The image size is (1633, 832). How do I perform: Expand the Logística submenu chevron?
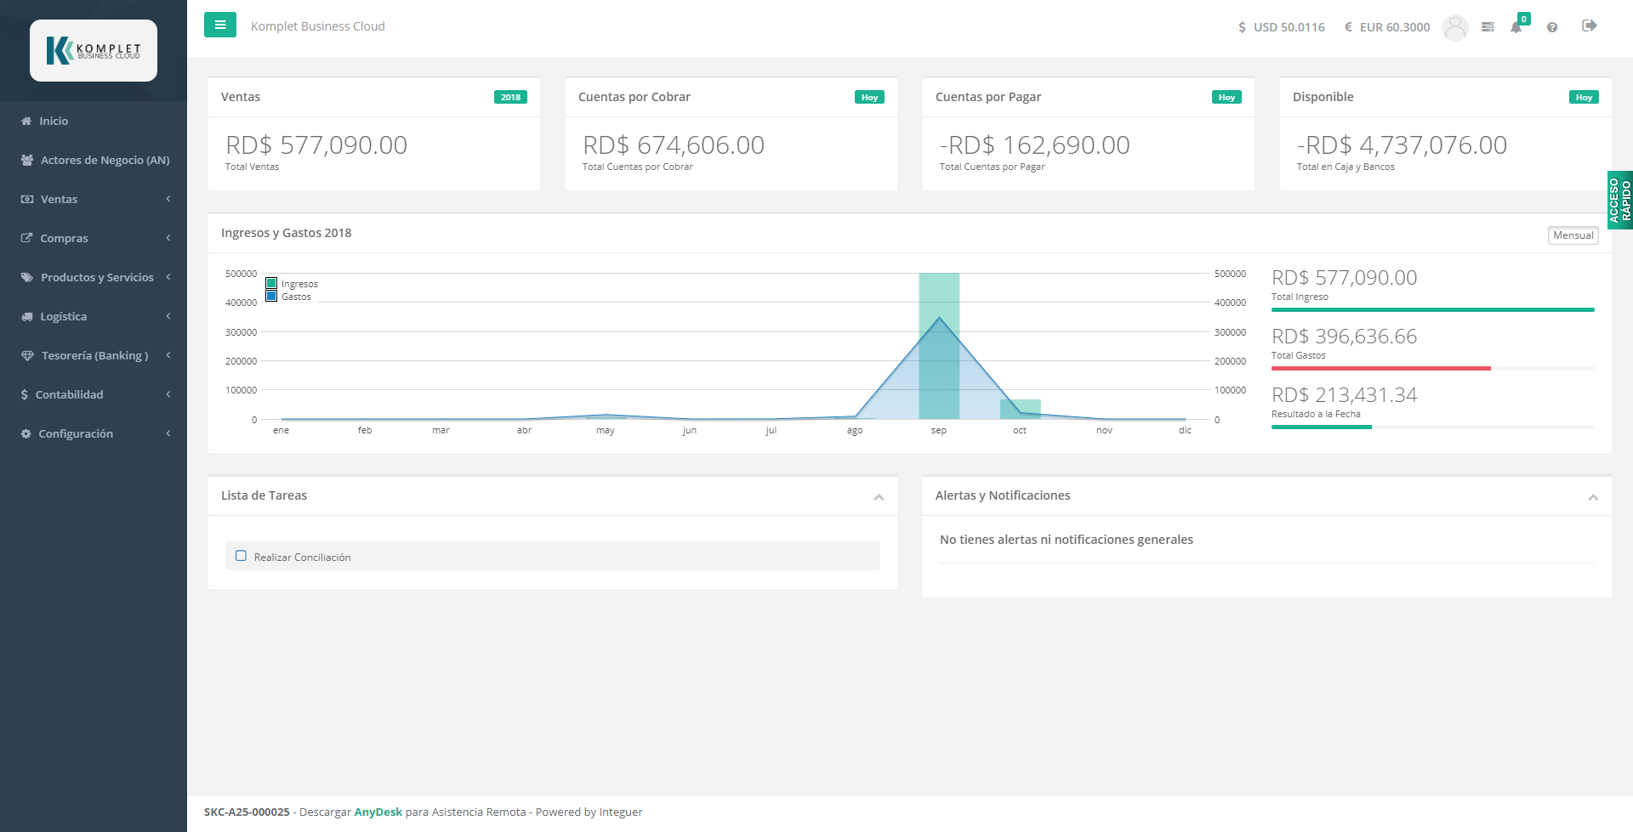[x=168, y=316]
